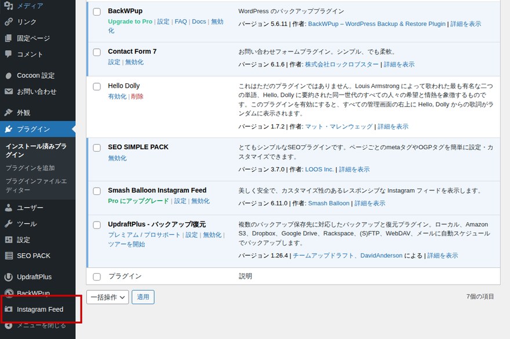Tick the BackWPup plugin checkbox

97,12
